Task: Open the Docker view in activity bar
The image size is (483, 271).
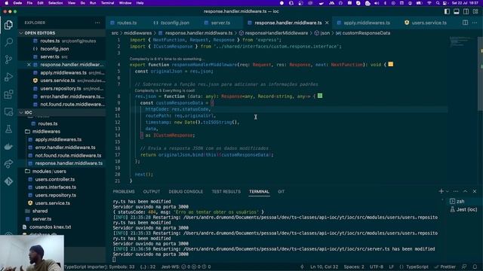Action: coord(8,147)
